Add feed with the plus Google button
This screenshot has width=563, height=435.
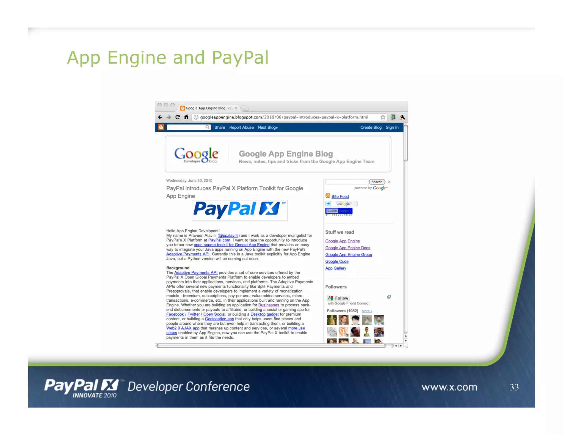click(x=341, y=203)
